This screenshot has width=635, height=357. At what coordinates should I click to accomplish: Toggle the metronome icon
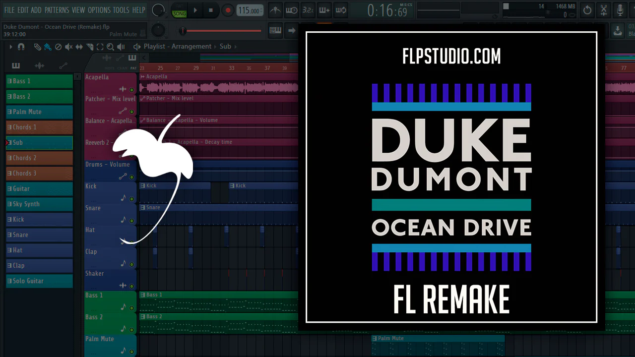(x=275, y=10)
